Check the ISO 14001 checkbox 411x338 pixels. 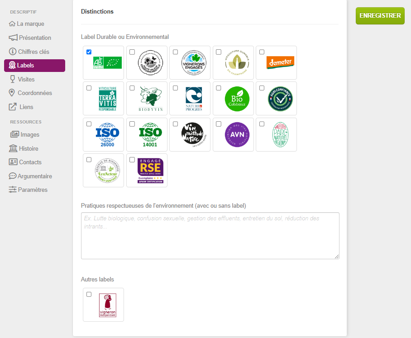132,124
